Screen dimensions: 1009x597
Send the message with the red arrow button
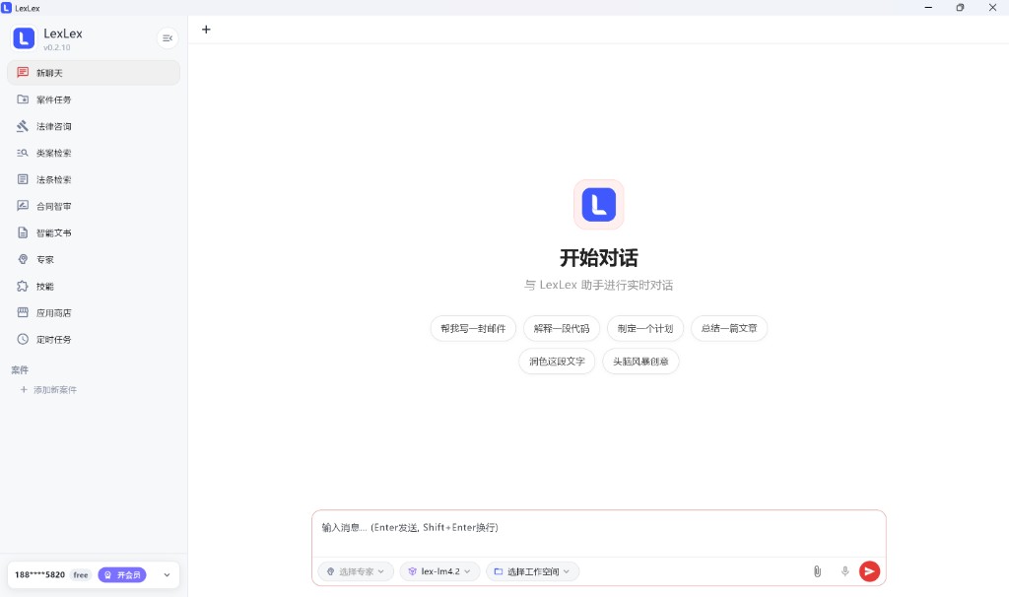click(869, 571)
